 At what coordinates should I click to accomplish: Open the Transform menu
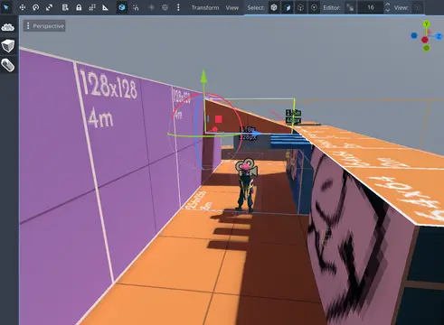pyautogui.click(x=205, y=8)
